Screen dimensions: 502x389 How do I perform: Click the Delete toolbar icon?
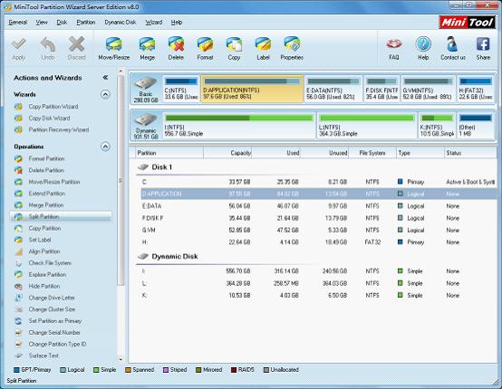click(176, 48)
